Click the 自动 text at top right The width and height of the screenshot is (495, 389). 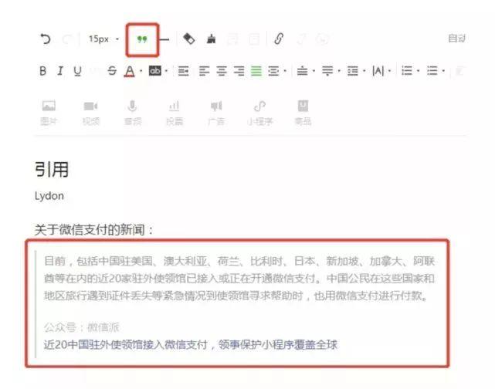click(x=457, y=39)
